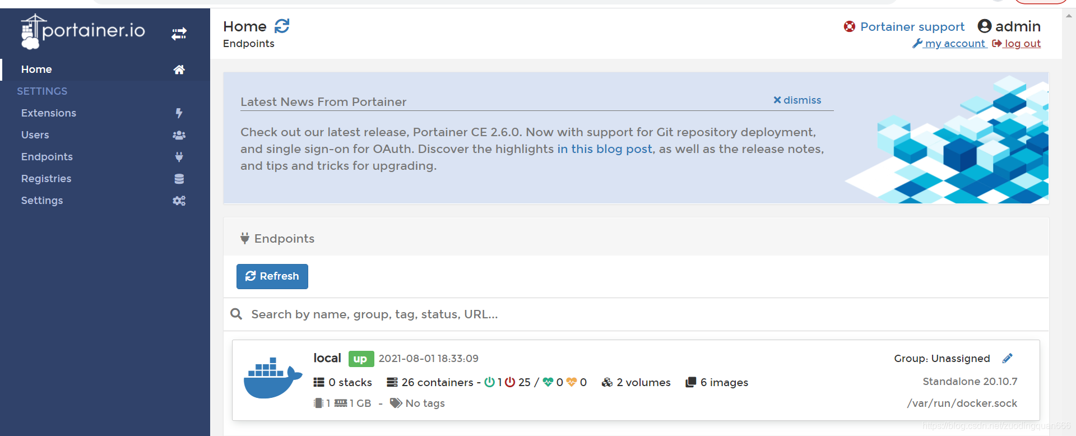
Task: Click the Users group icon
Action: pyautogui.click(x=179, y=135)
